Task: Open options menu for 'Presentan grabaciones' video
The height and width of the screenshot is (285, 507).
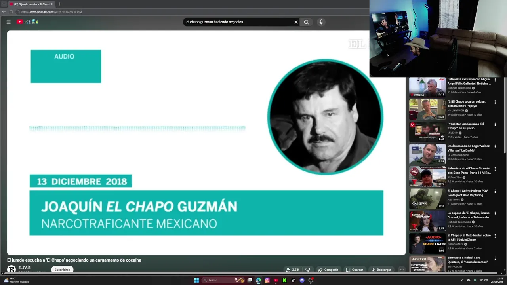Action: [495, 124]
